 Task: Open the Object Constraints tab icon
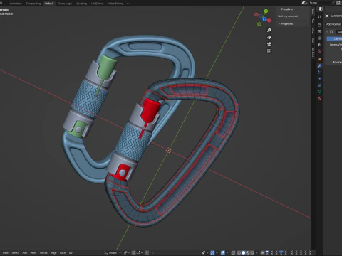tap(320, 85)
